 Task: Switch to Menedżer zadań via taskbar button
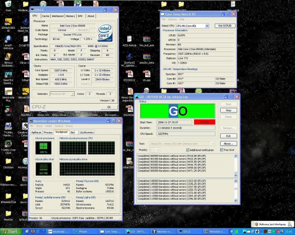coord(215,231)
